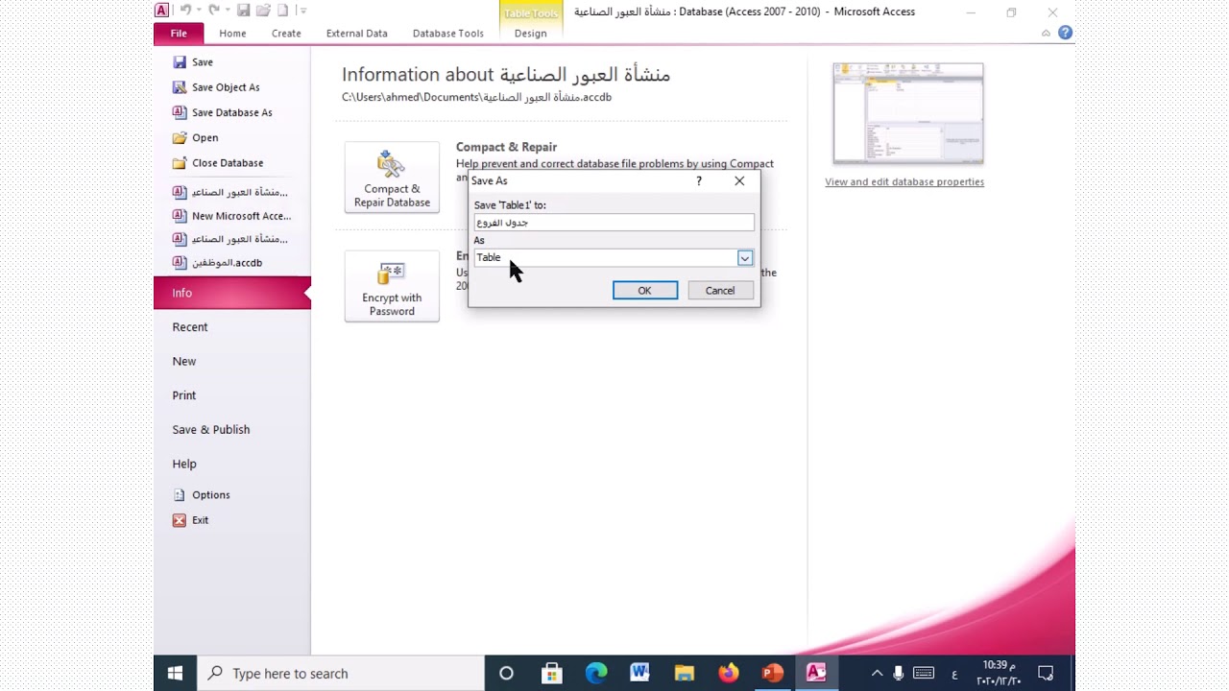
Task: Choose Open in the backstage menu
Action: 195,137
